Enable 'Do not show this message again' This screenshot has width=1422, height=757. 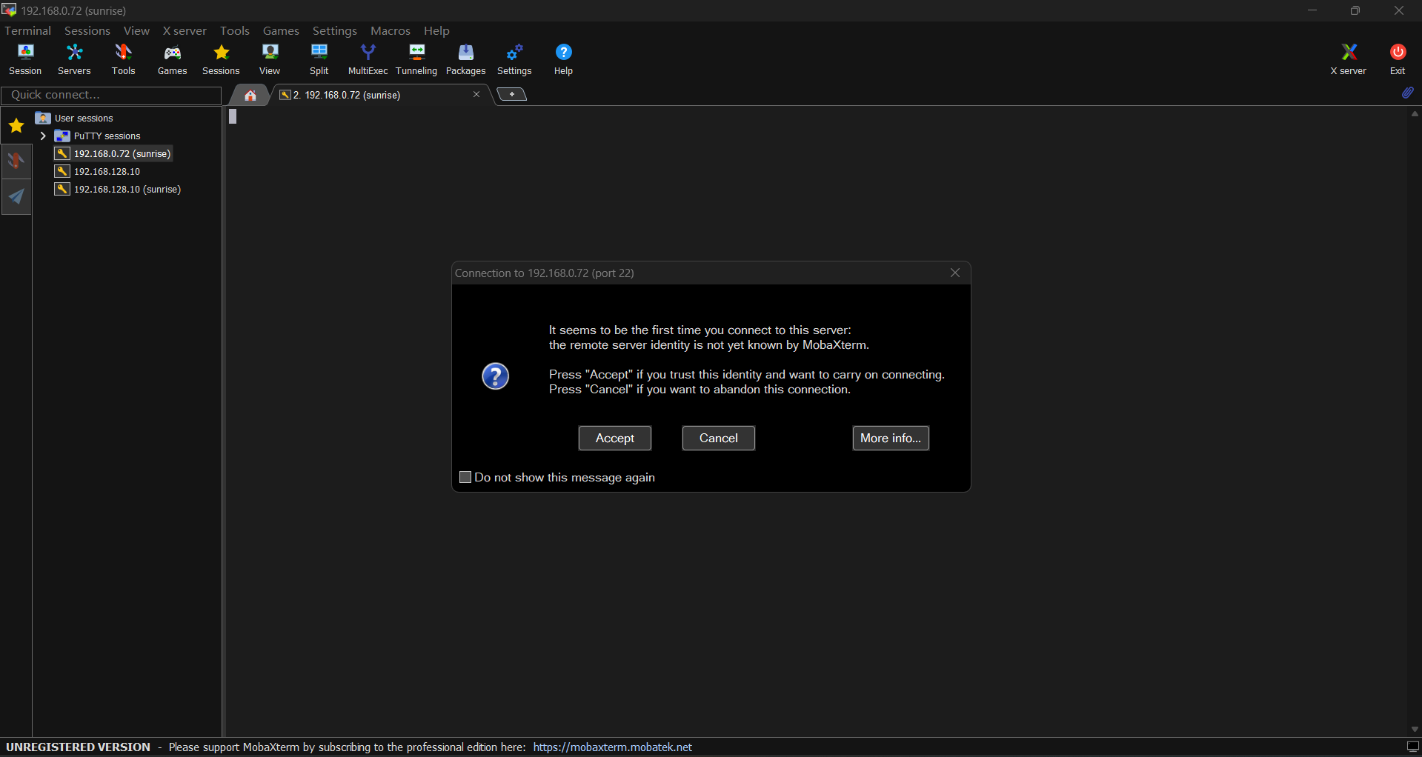(465, 478)
